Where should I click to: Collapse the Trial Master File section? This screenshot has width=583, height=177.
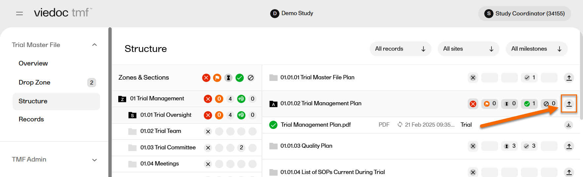pos(94,45)
